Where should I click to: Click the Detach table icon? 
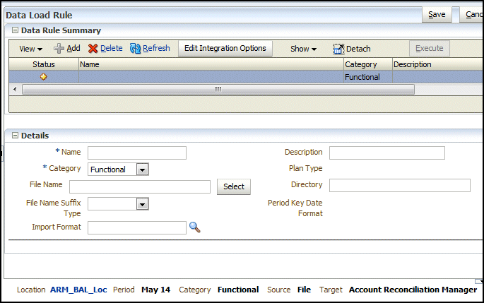(338, 49)
